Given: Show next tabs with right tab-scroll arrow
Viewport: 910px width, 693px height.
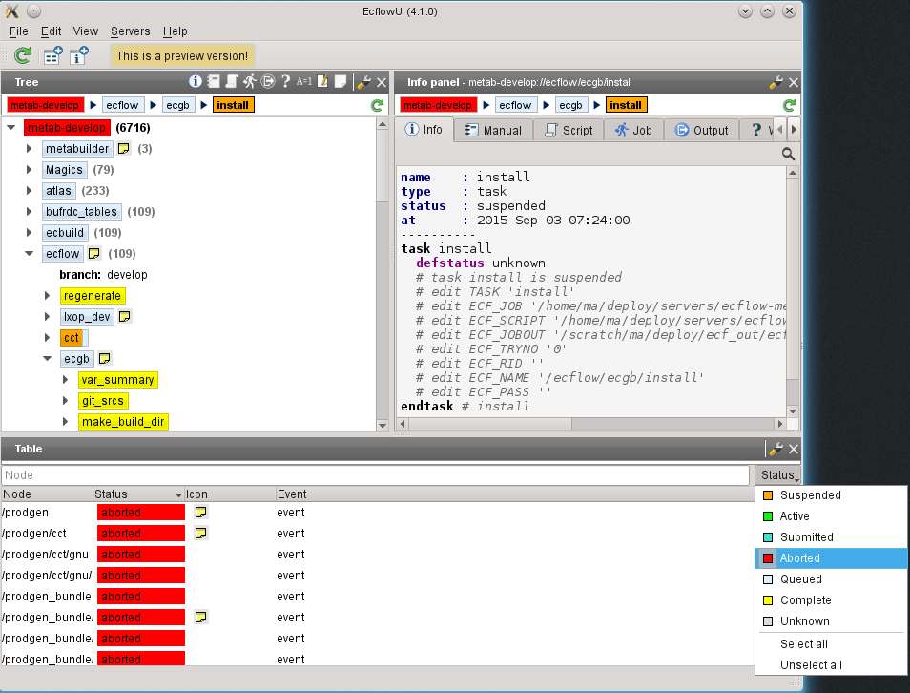Looking at the screenshot, I should (x=794, y=130).
